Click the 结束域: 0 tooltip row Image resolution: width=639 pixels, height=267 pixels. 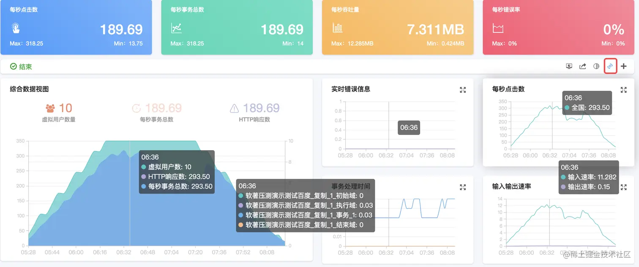(x=301, y=225)
